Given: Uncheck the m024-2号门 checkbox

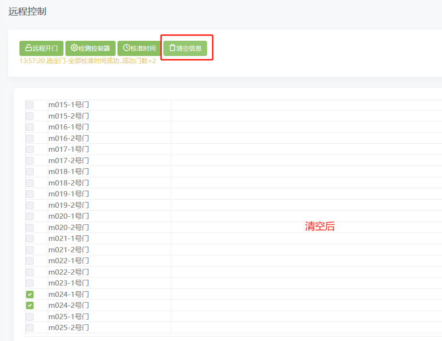Looking at the screenshot, I should [30, 305].
